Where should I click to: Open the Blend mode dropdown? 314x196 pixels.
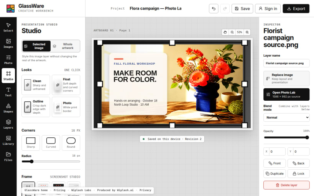[x=286, y=118]
